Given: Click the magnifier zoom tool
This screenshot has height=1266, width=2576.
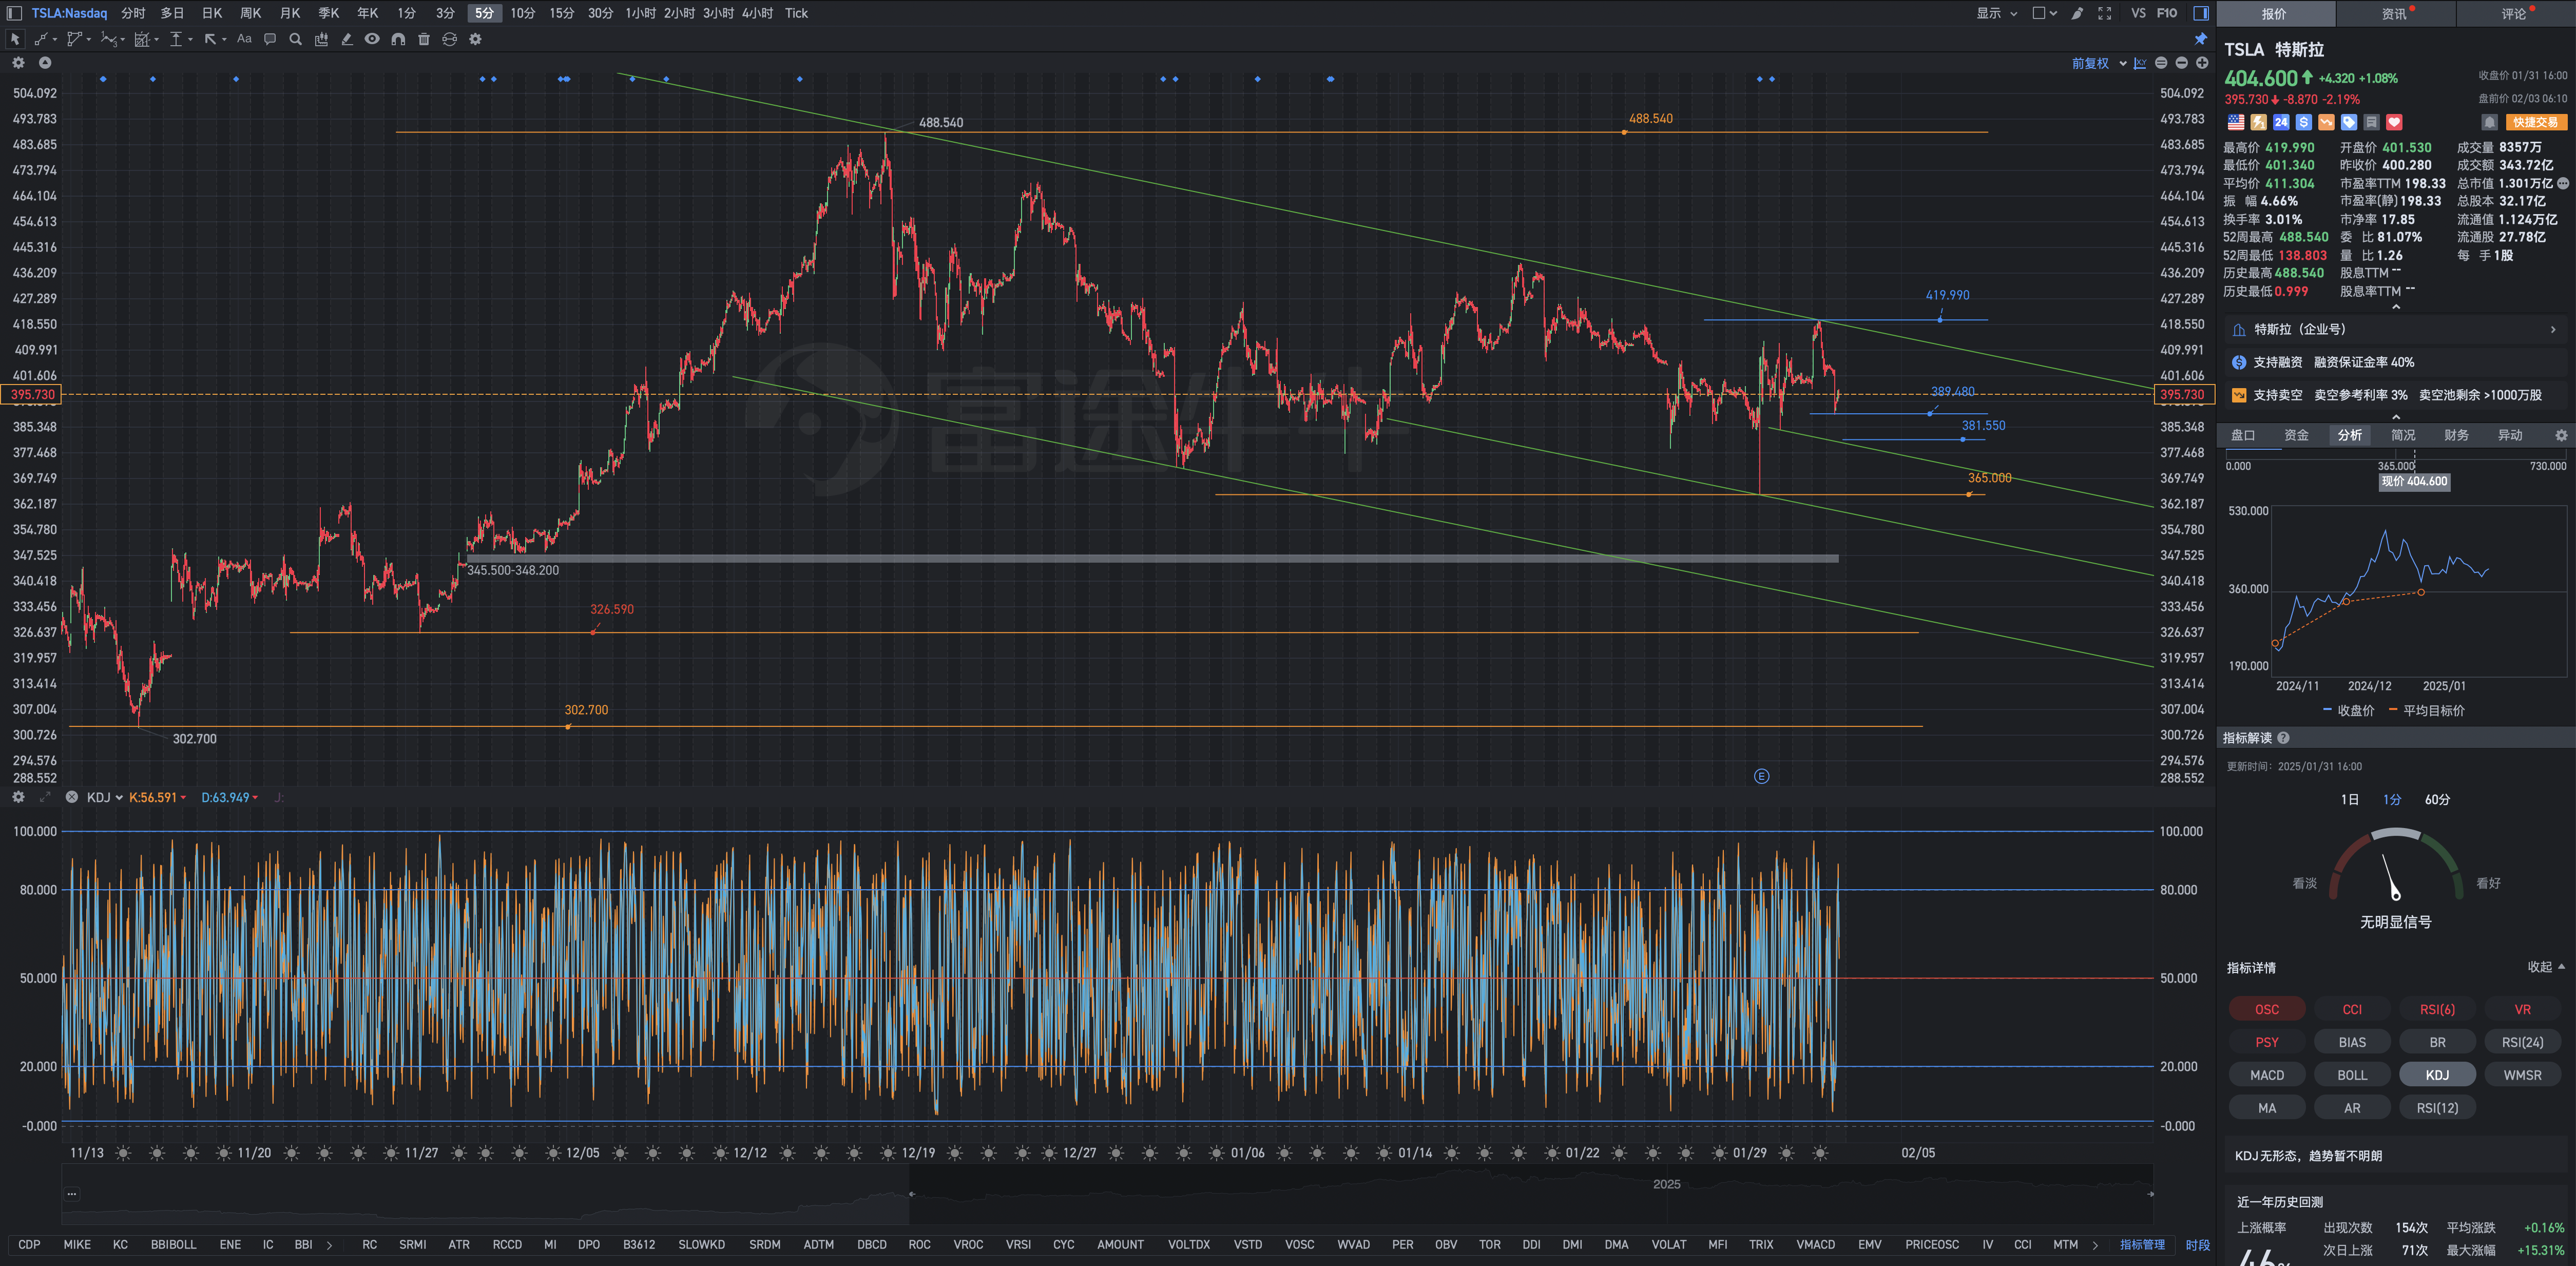Looking at the screenshot, I should click(x=295, y=39).
